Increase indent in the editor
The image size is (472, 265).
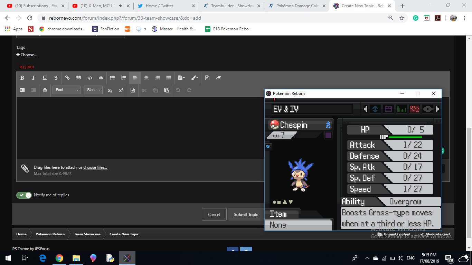coord(22,90)
